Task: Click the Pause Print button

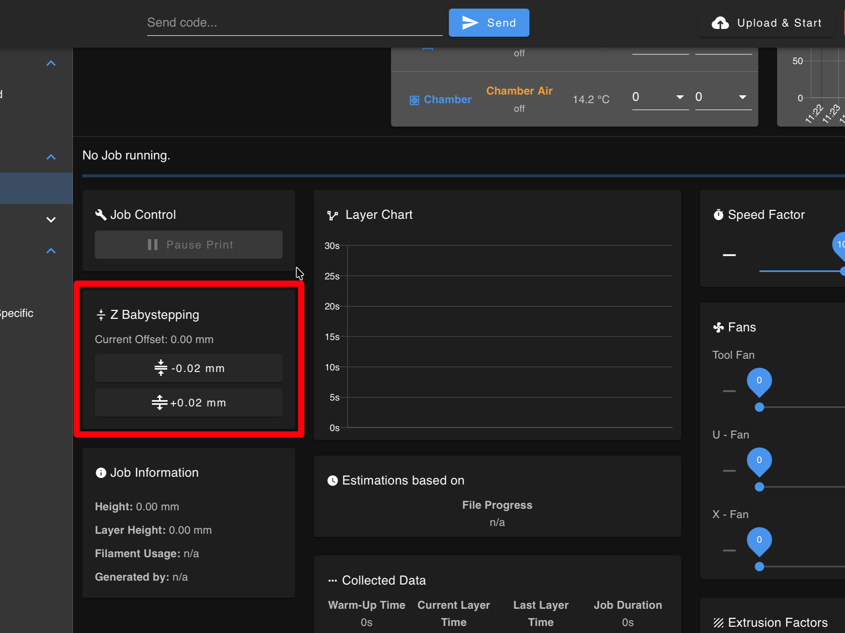Action: coord(189,245)
